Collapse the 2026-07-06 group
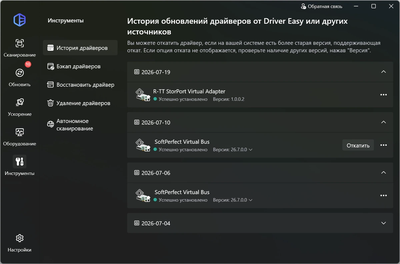 [384, 173]
